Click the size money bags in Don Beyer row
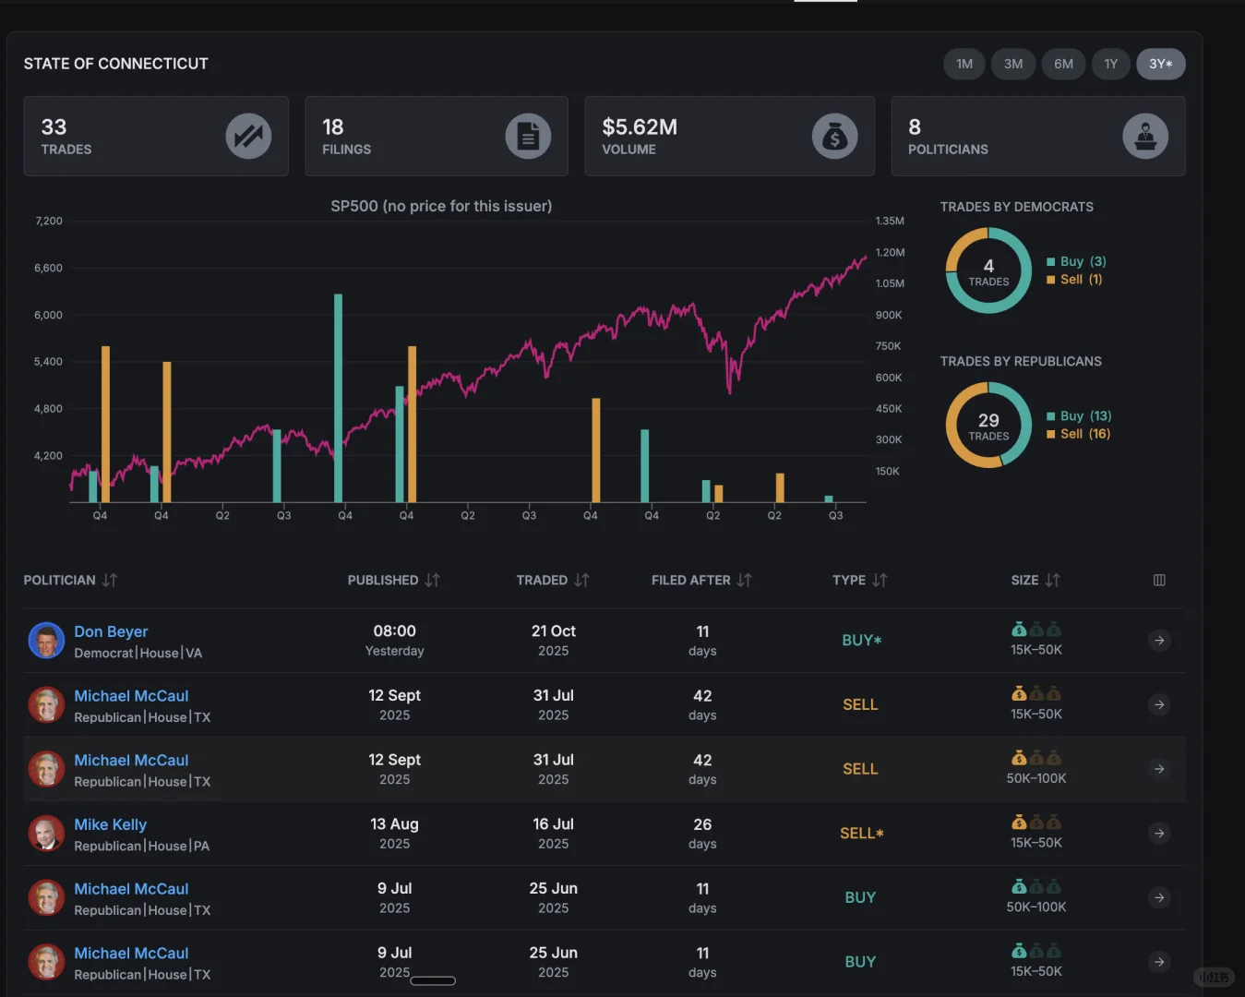Screen dimensions: 1245x997 point(1036,630)
